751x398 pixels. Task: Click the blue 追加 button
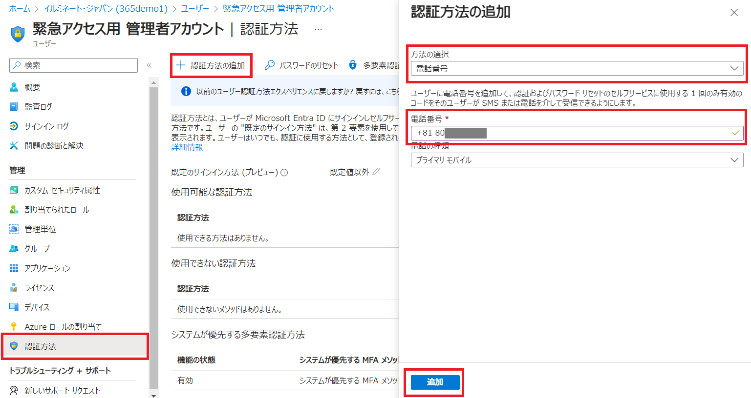[x=435, y=382]
